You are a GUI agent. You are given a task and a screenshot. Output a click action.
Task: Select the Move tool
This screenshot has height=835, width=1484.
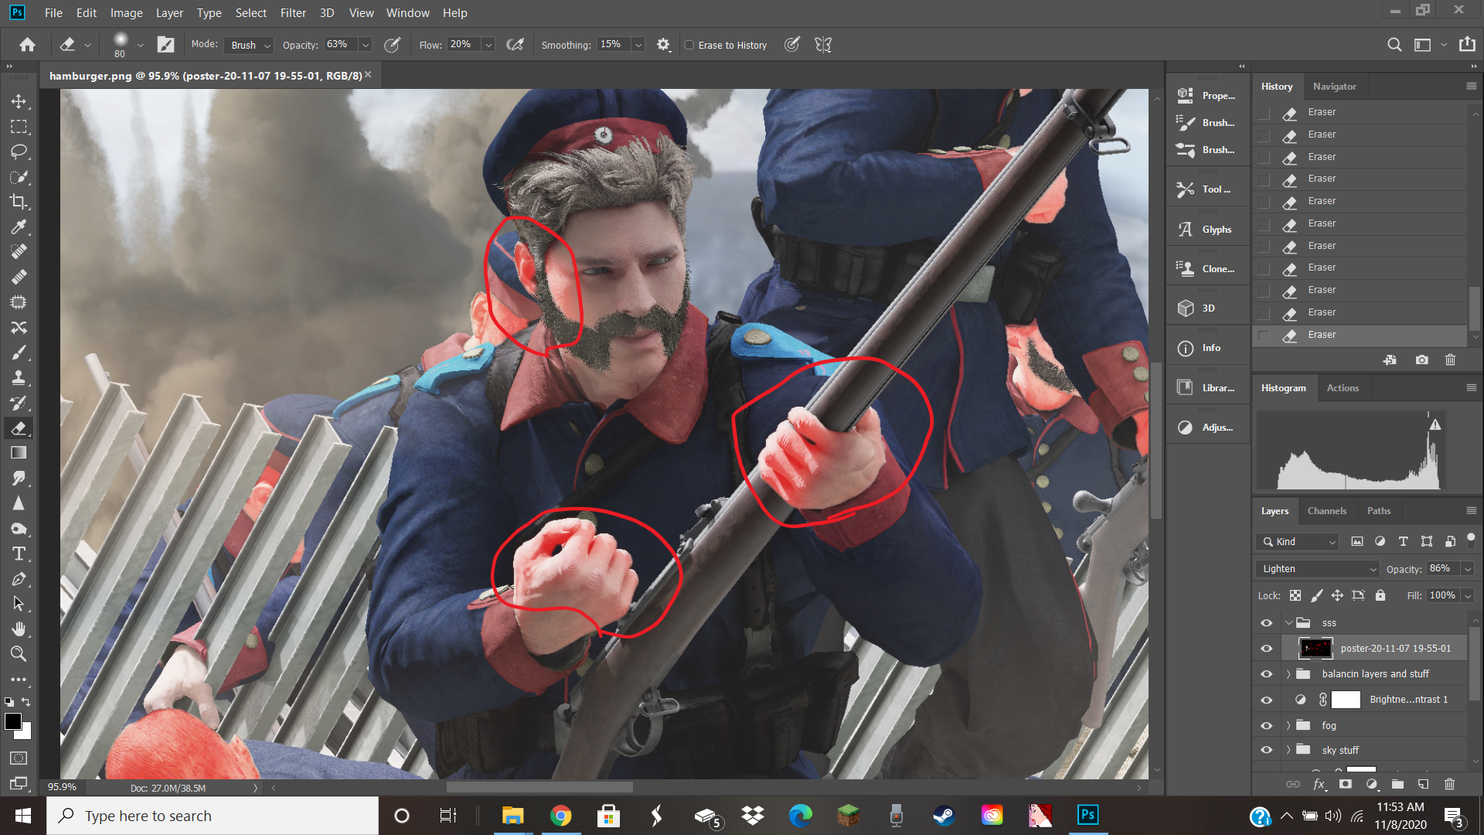click(19, 101)
